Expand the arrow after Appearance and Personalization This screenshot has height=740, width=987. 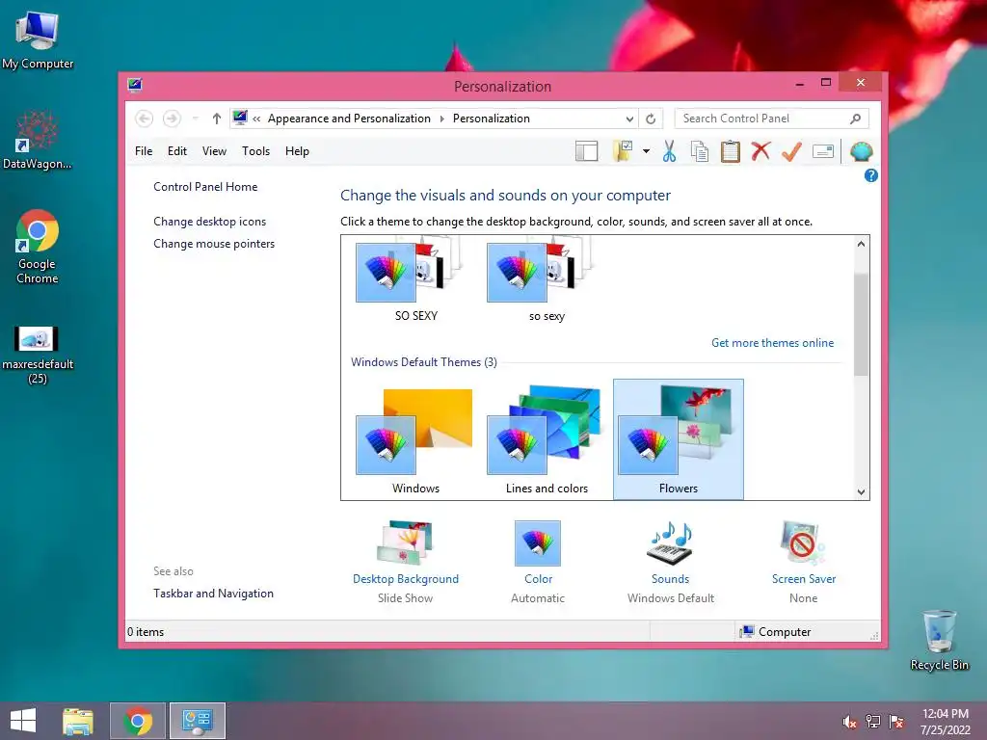click(441, 119)
